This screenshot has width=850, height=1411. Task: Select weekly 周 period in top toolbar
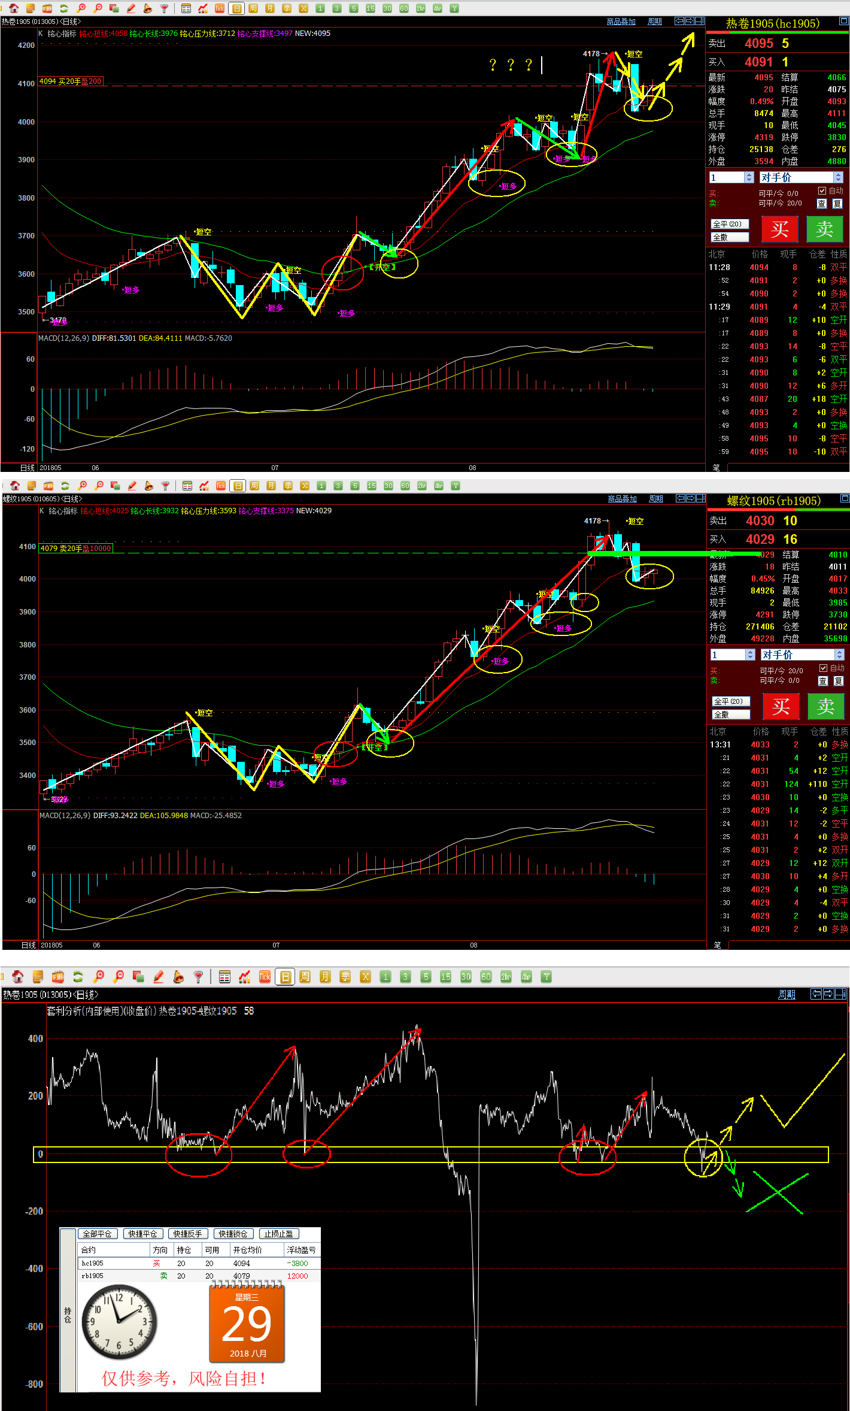tap(253, 8)
